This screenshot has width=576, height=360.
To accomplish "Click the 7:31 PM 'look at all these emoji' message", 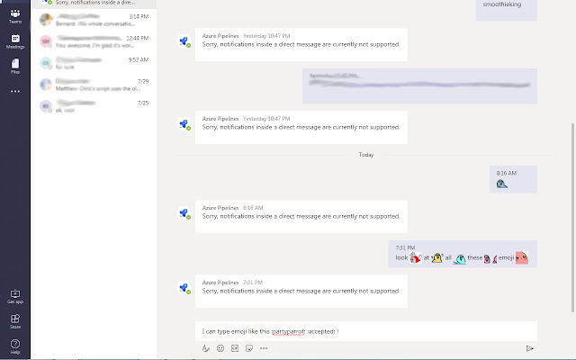I will pyautogui.click(x=463, y=254).
